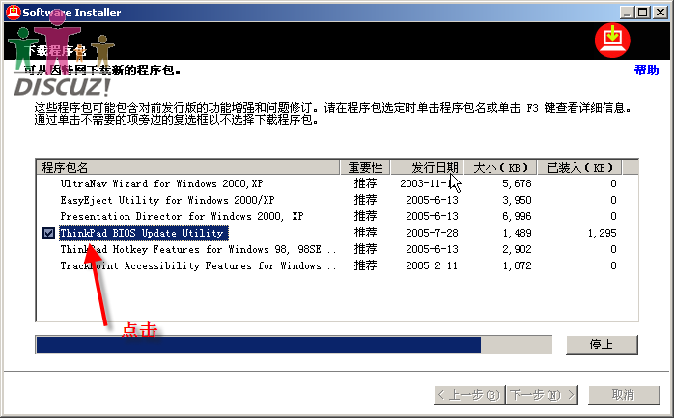Click the Software Installer title bar icon
This screenshot has width=674, height=418.
[10, 11]
